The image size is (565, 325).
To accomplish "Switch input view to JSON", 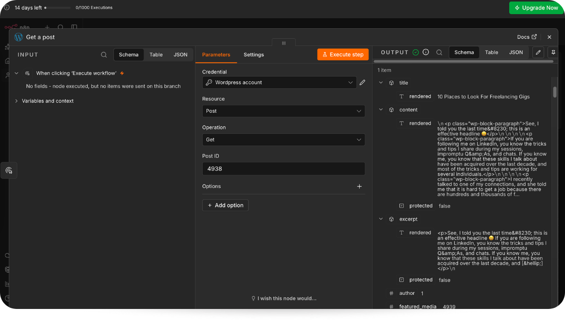I will (180, 55).
